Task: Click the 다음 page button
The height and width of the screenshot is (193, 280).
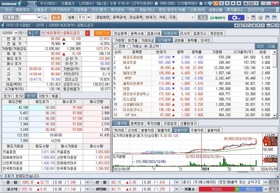Action: pyautogui.click(x=271, y=46)
